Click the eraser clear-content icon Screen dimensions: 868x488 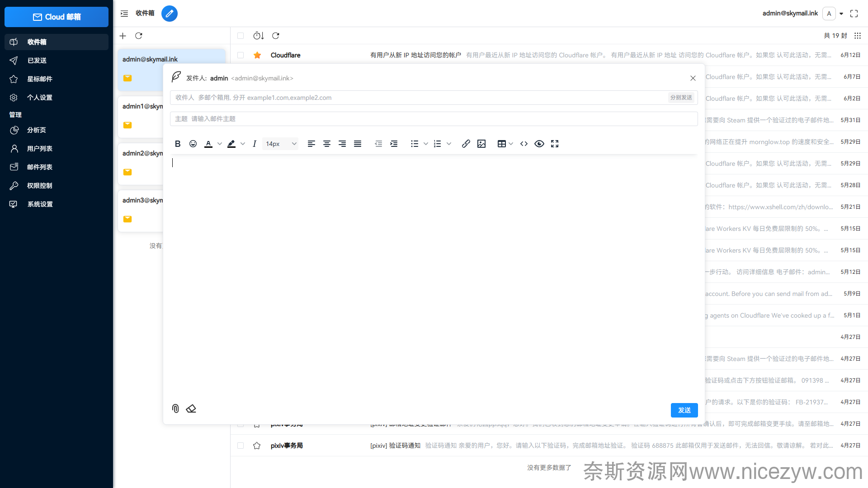191,408
